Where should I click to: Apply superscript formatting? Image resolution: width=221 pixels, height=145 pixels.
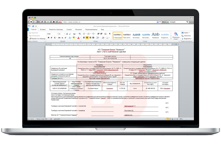click(65, 38)
